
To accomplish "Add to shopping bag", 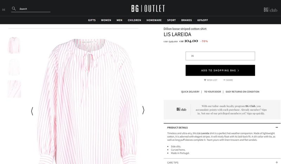I will [220, 70].
